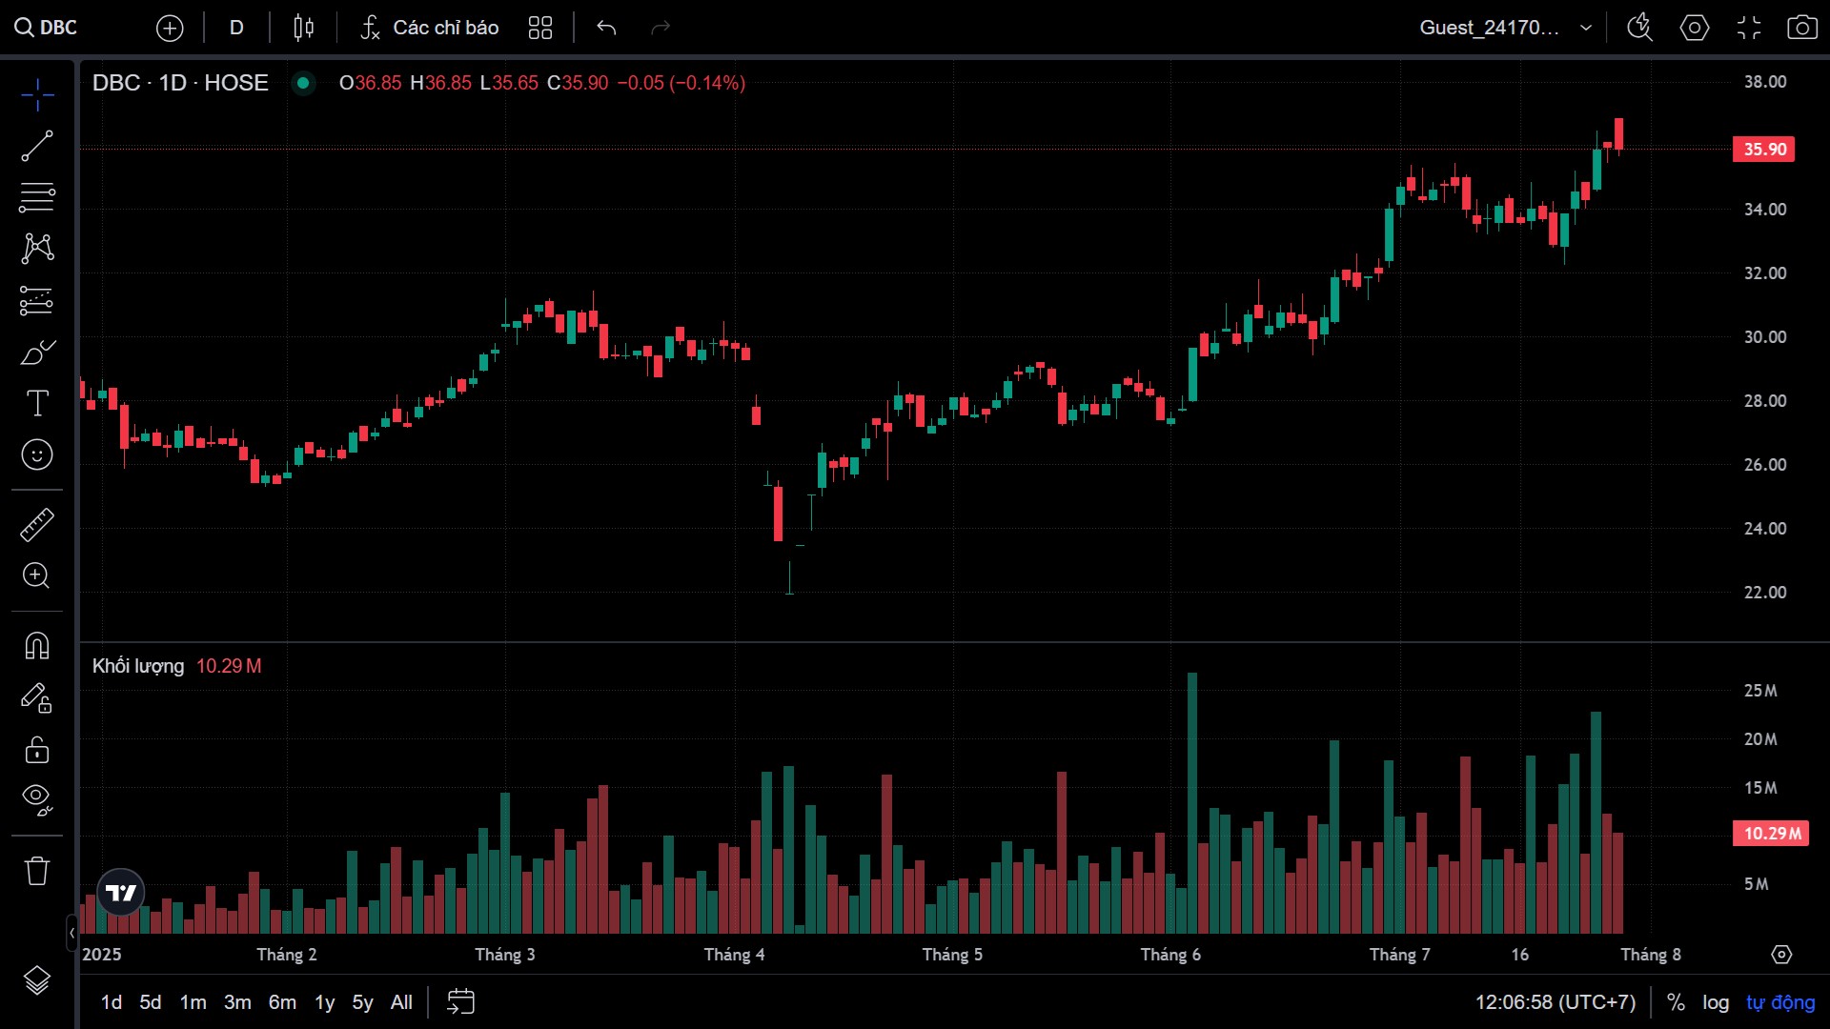Hide all drawings with eye icon
This screenshot has width=1830, height=1029.
click(x=37, y=798)
